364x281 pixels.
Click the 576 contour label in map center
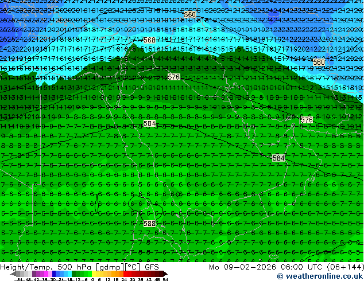[x=173, y=77]
